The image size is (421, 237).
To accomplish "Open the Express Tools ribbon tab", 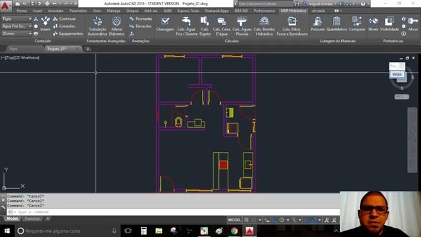I will 188,11.
